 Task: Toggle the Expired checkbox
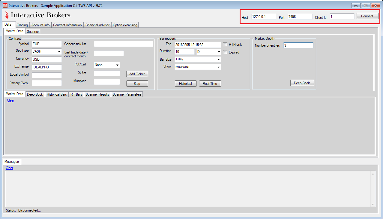tap(225, 52)
